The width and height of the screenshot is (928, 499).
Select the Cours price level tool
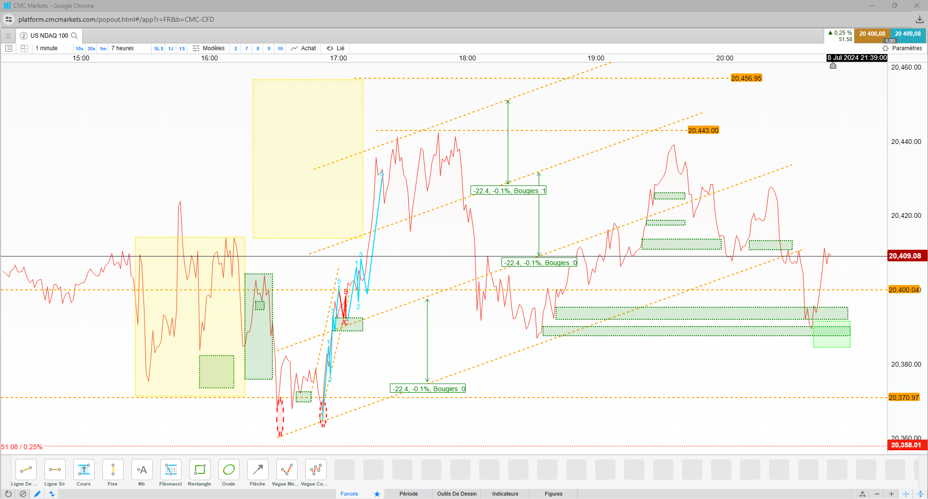tap(84, 473)
